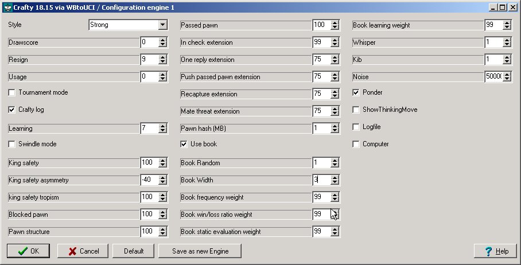Screen dimensions: 521x265
Task: Click the Cancel button
Action: tap(83, 251)
